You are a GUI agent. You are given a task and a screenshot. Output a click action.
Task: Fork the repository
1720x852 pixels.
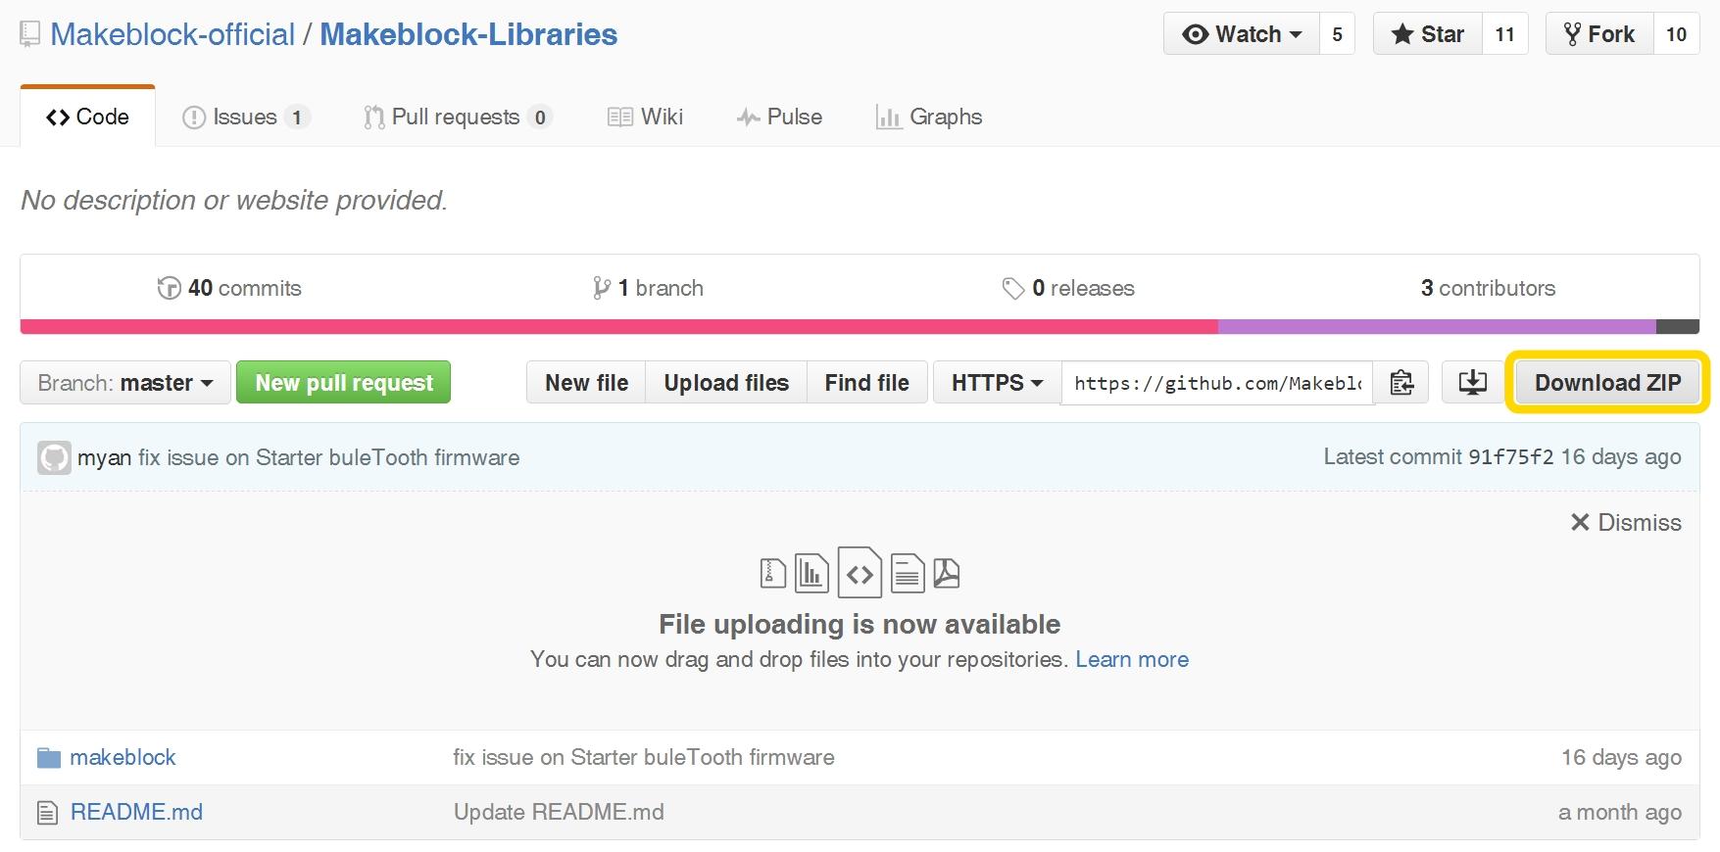point(1599,34)
